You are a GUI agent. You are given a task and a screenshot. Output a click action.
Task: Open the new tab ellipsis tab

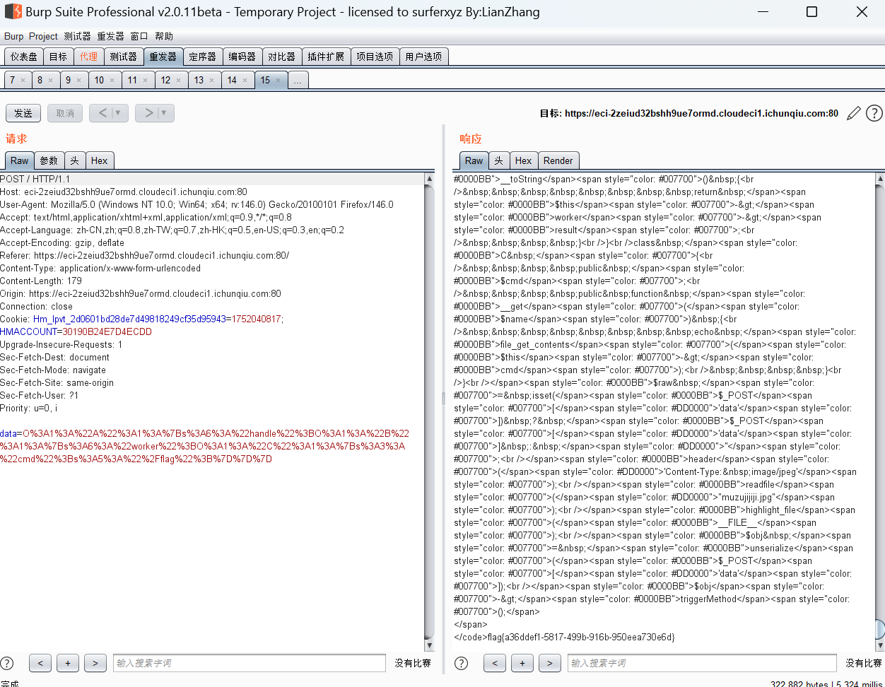(298, 81)
